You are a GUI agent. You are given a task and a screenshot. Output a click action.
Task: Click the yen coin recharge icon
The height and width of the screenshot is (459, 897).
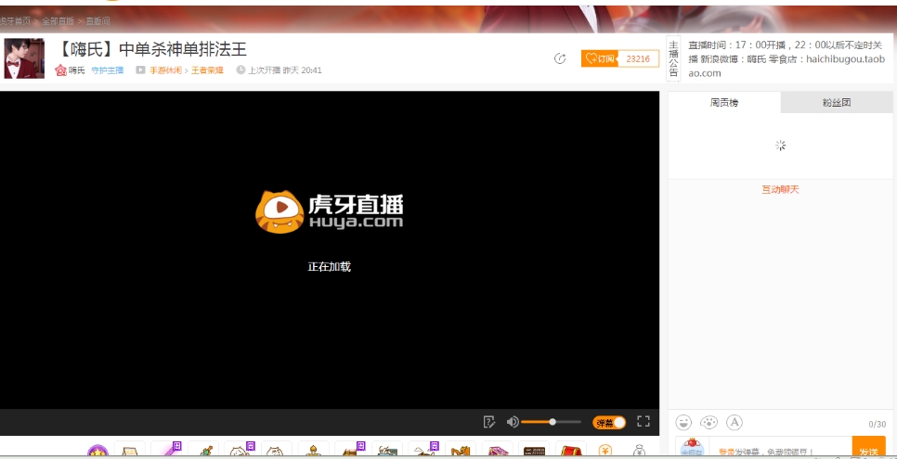604,451
